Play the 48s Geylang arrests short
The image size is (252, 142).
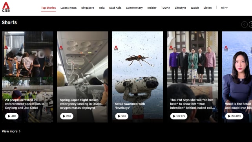tap(12, 116)
